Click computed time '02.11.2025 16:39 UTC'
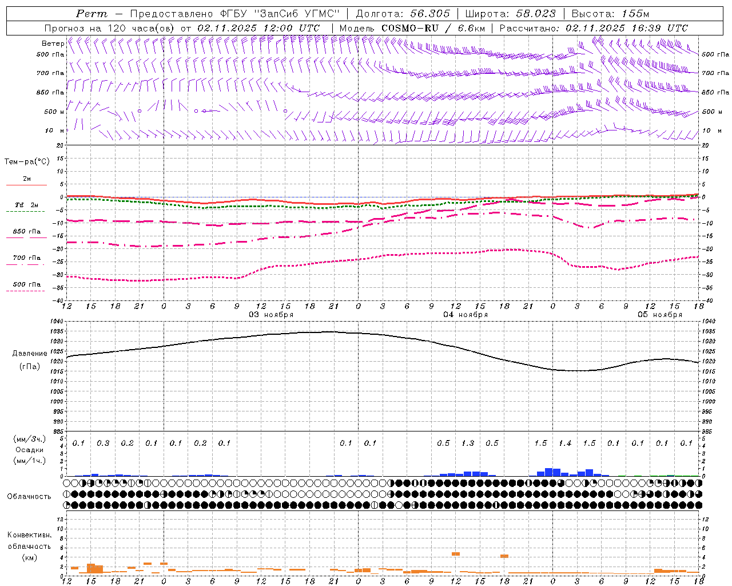Image resolution: width=732 pixels, height=586 pixels. pyautogui.click(x=627, y=28)
